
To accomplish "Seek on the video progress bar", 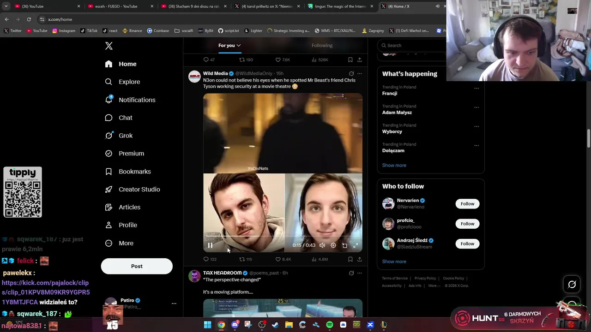I will coord(283,236).
